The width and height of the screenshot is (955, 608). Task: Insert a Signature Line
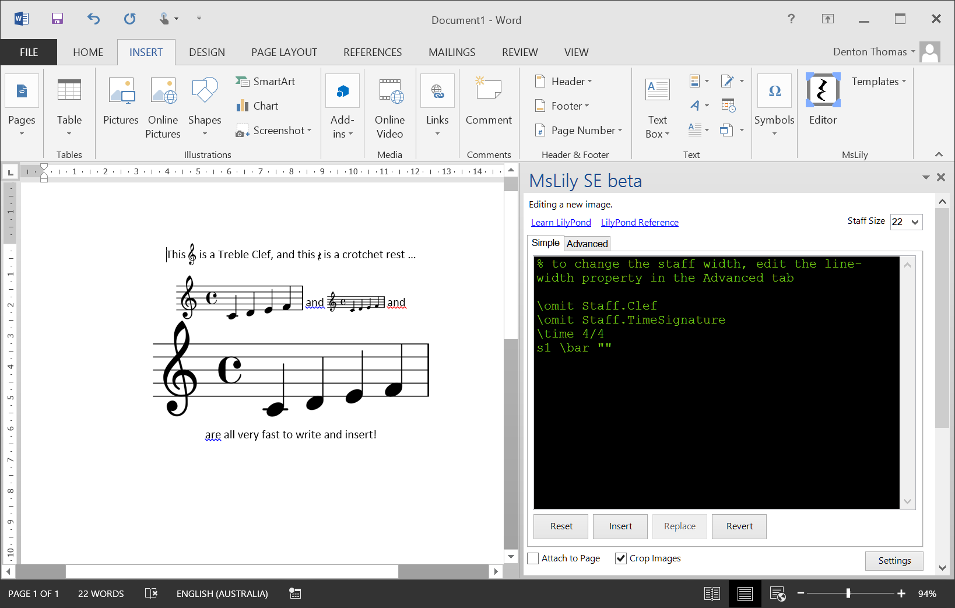(732, 81)
